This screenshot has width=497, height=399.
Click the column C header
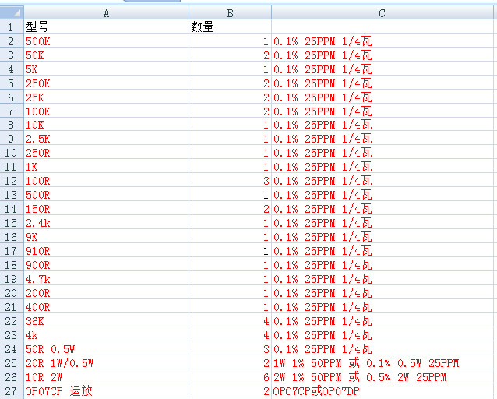[382, 13]
